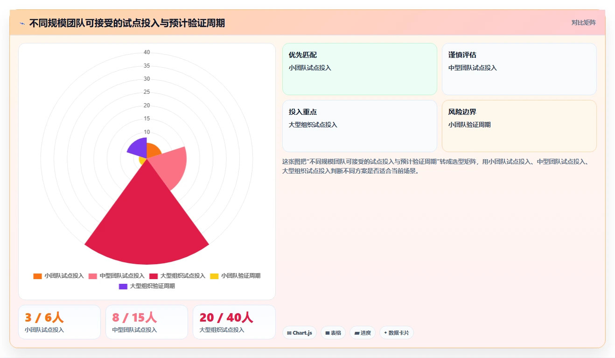
Task: Click 小团队验证周期 text in the 风险边界 card
Action: click(x=469, y=125)
